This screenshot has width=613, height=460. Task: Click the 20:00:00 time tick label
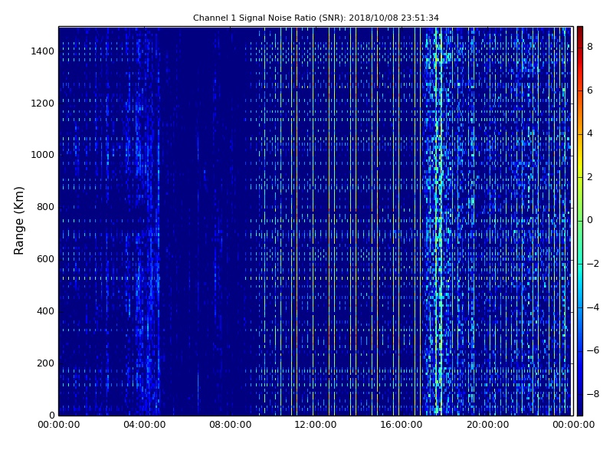coord(487,425)
